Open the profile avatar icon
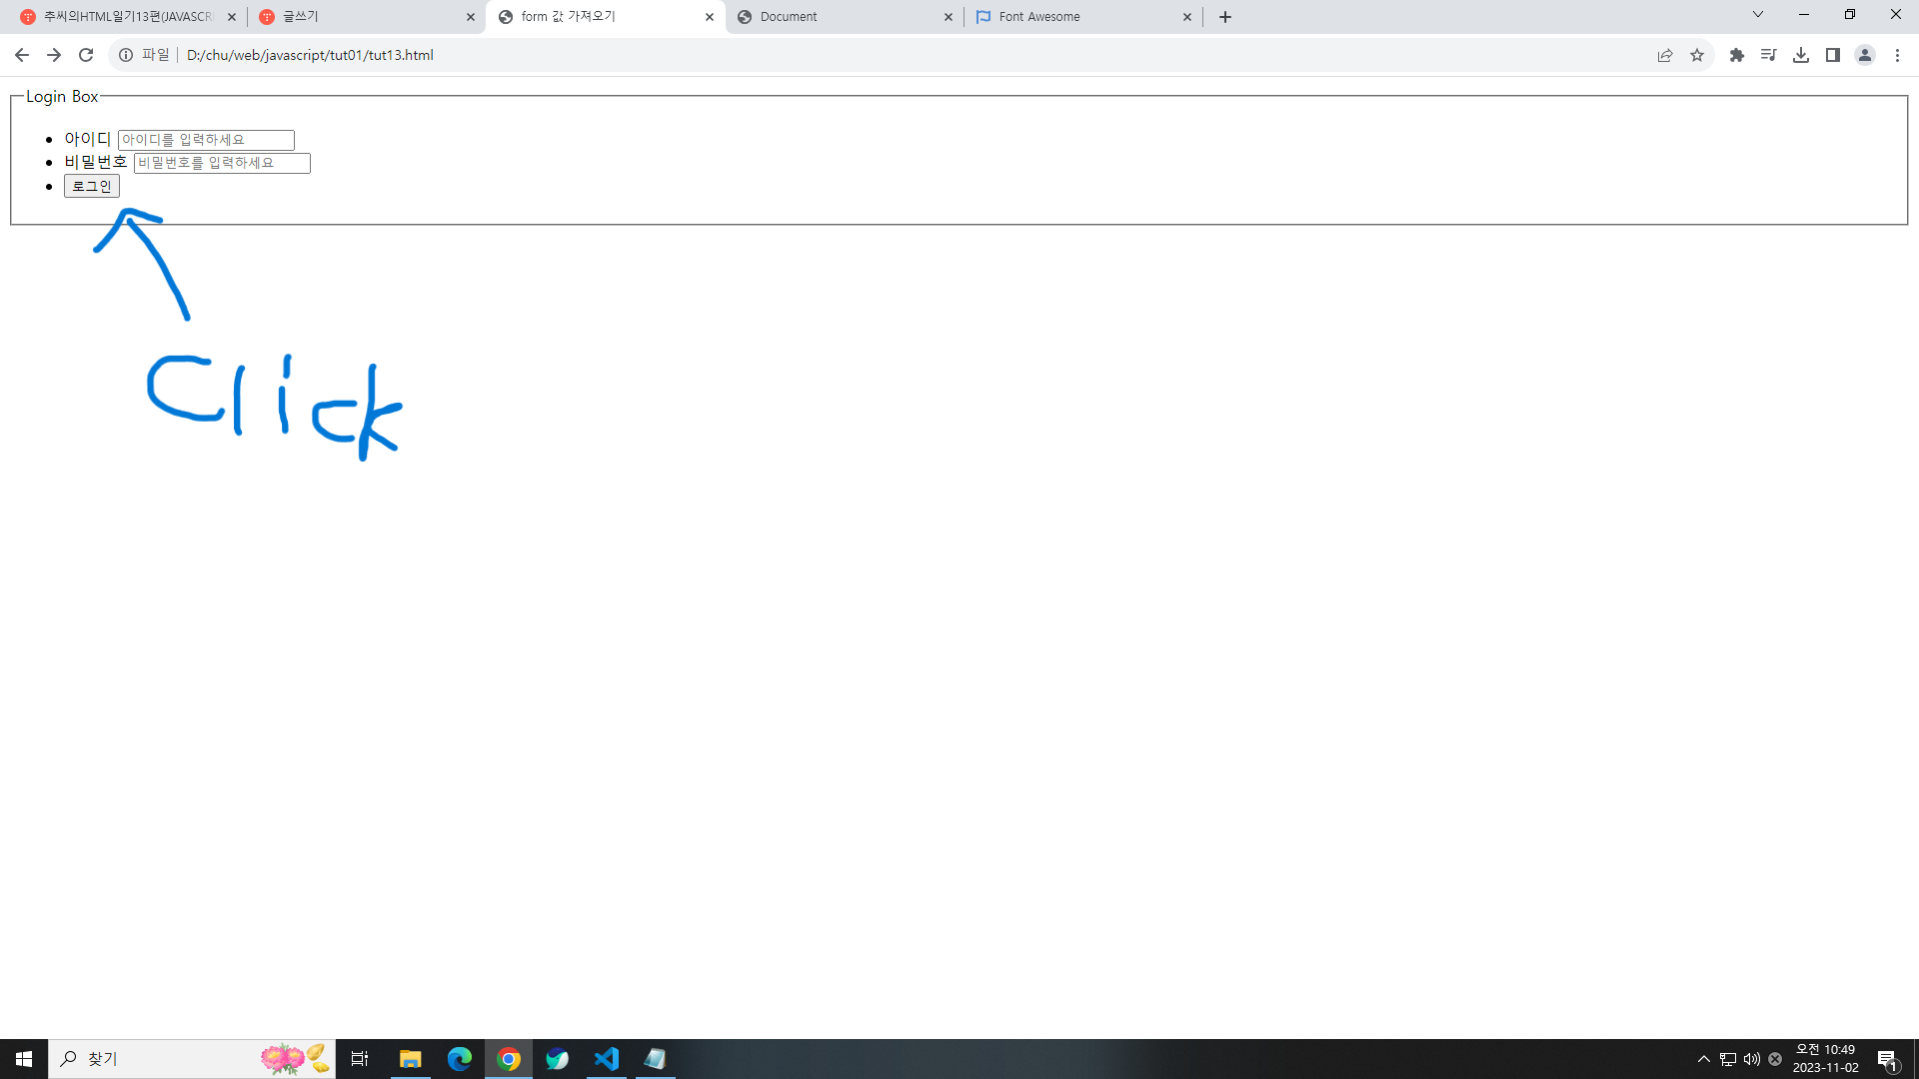Viewport: 1919px width, 1079px height. [x=1865, y=55]
